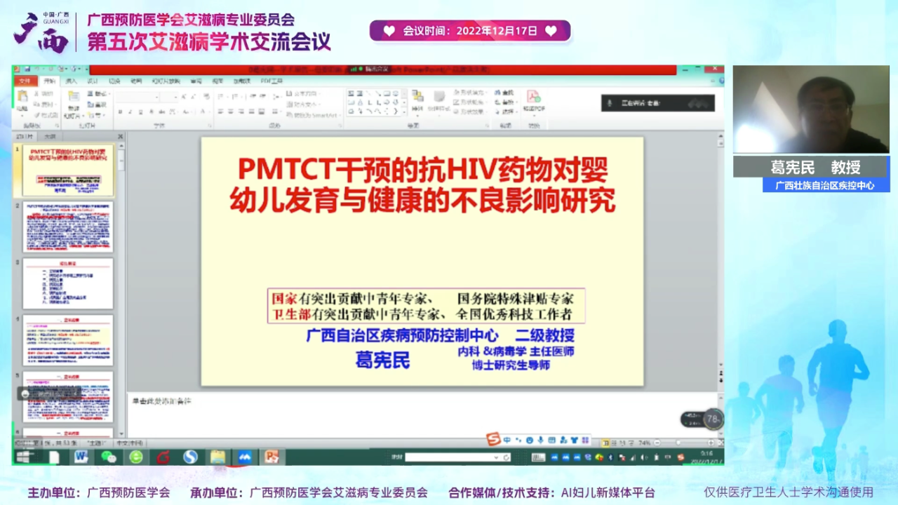Switch to the 插入 ribbon tab
This screenshot has height=505, width=898.
(71, 81)
